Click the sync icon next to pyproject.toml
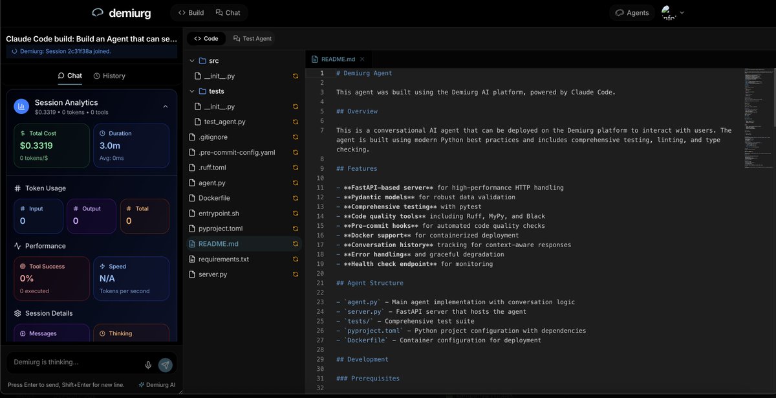 click(296, 228)
